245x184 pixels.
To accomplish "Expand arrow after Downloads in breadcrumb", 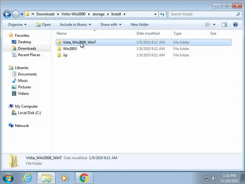I will [x=58, y=14].
